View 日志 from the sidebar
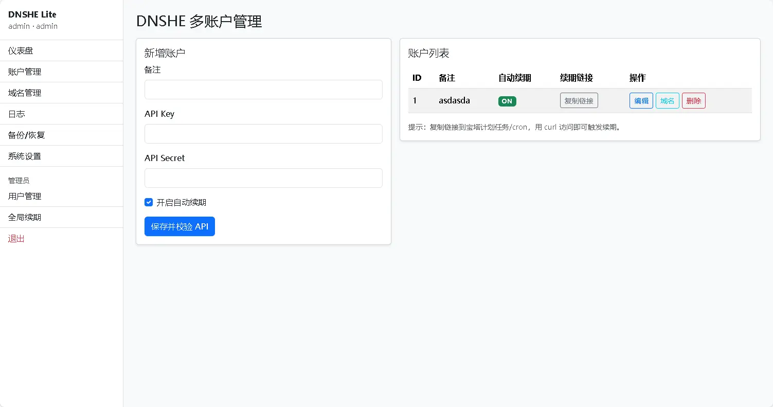 (x=16, y=114)
